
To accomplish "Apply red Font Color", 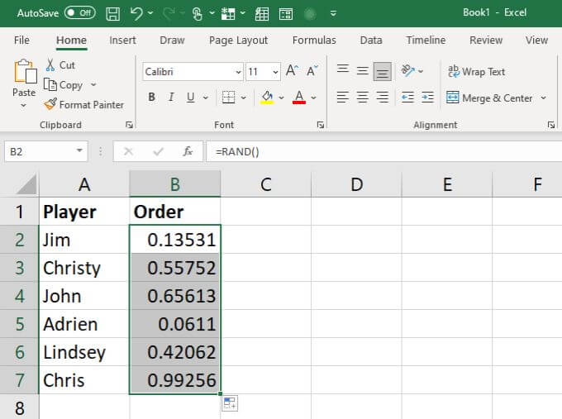I will point(299,98).
